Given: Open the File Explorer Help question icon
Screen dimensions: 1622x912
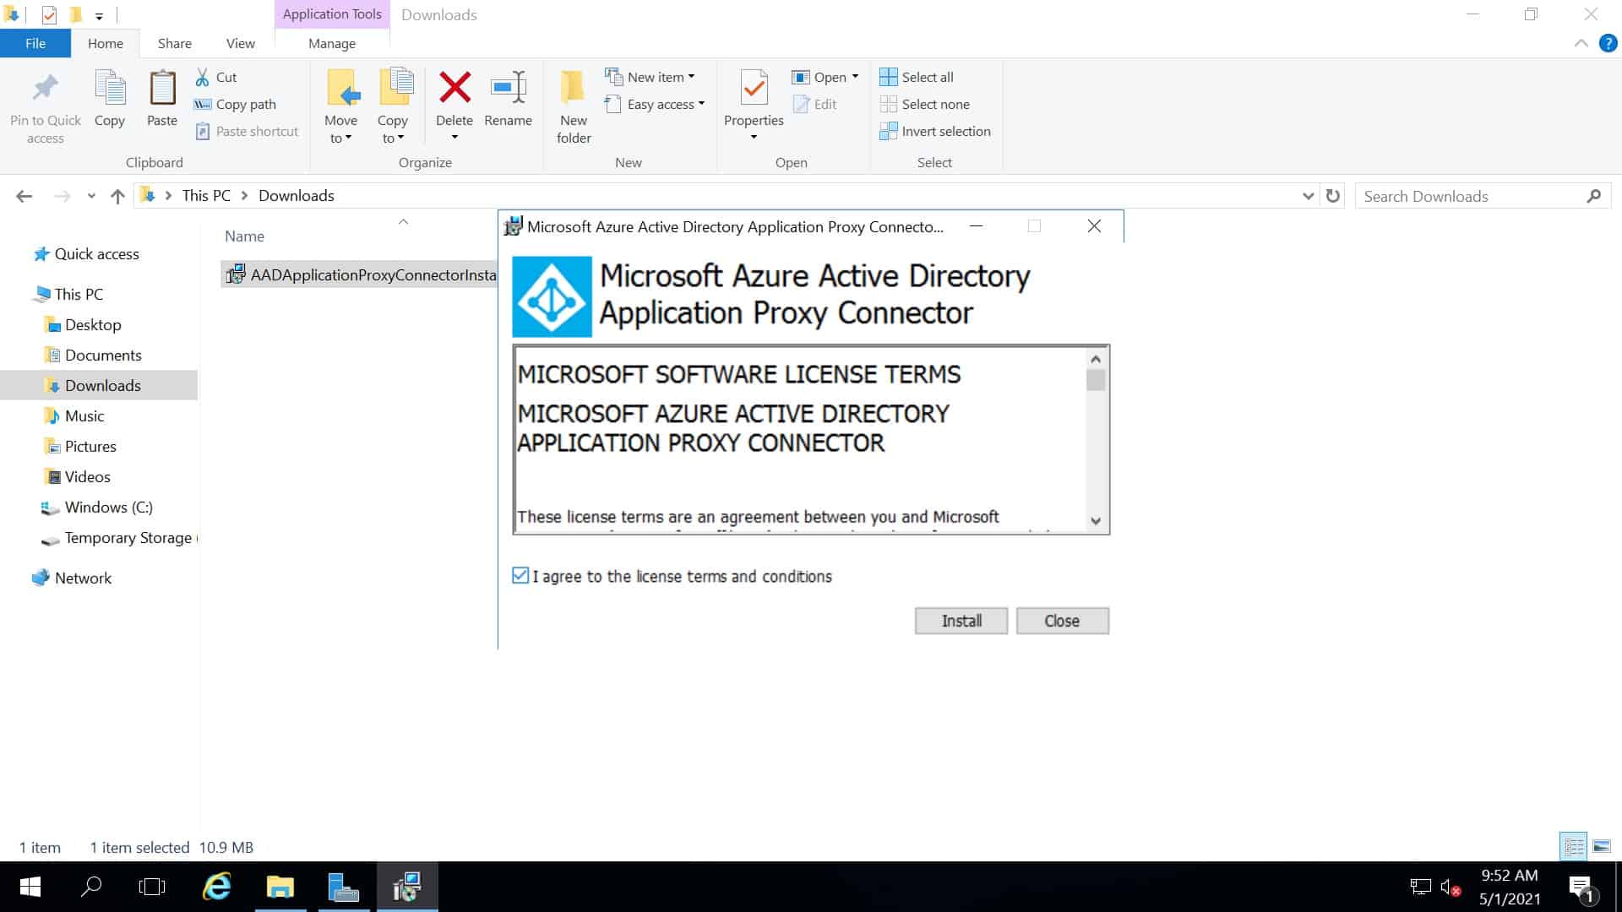Looking at the screenshot, I should click(x=1608, y=43).
